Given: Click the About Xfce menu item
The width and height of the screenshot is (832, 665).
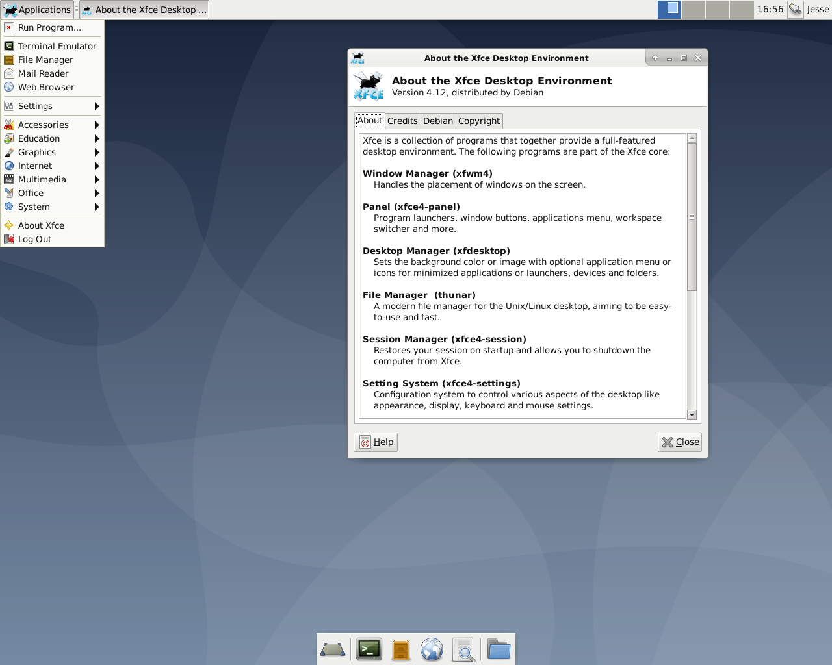Looking at the screenshot, I should [x=52, y=225].
